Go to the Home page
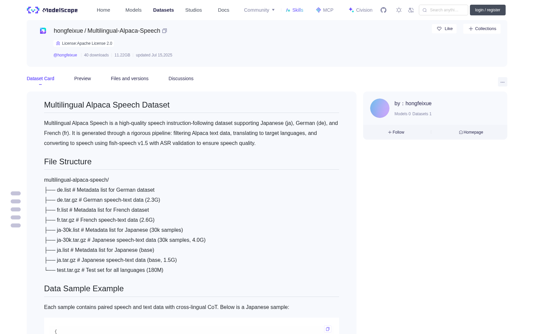 coord(103,10)
